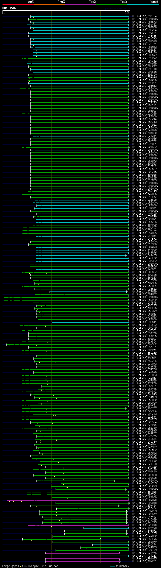The width and height of the screenshot is (161, 568).
Task: Select the UniRef100_A5DPA0 label
Action: click(x=144, y=300)
